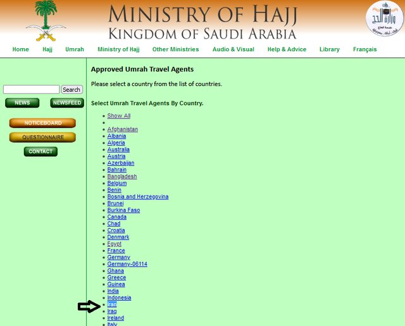Viewport: 405px width, 326px height.
Task: Focus the search text field
Action: click(31, 90)
